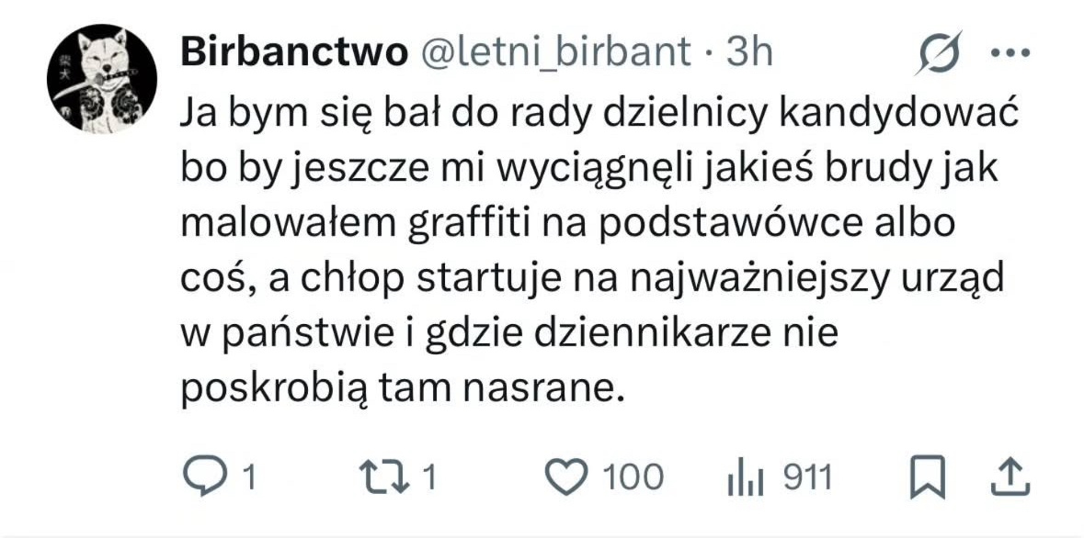
Task: Open the Birbanctwo profile avatar
Action: (101, 79)
